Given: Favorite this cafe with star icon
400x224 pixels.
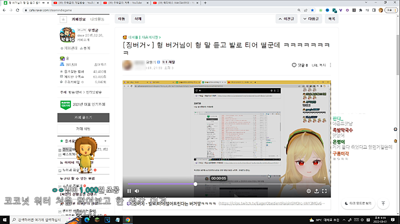Looking at the screenshot, I should click(x=63, y=19).
